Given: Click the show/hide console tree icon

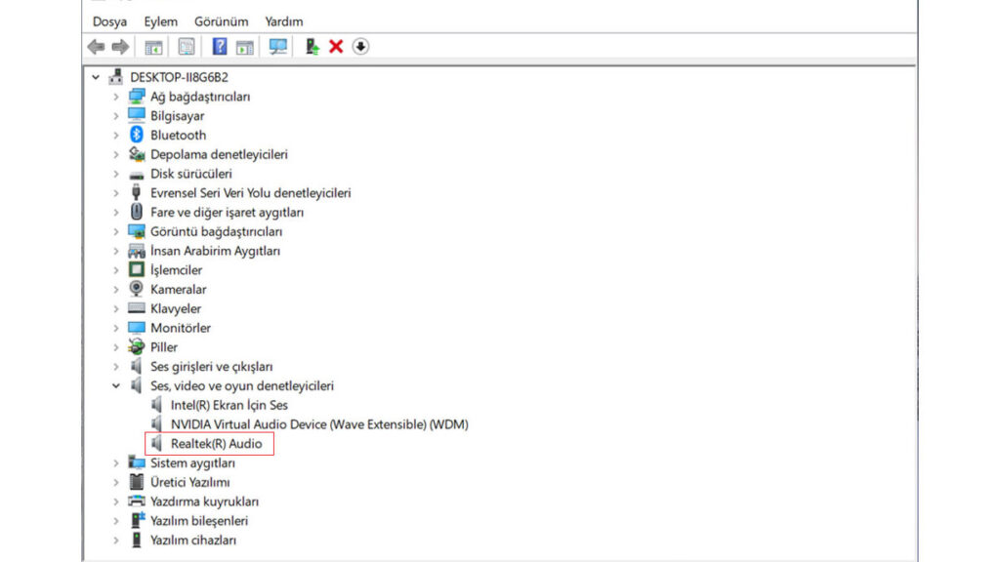Looking at the screenshot, I should tap(153, 47).
